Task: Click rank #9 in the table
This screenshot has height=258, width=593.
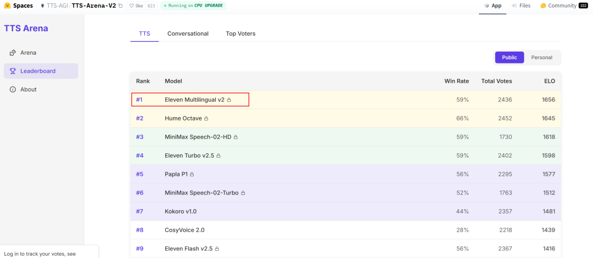Action: coord(139,249)
